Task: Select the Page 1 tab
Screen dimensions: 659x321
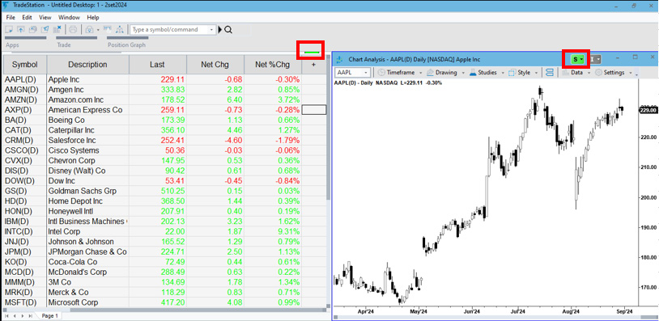Action: [50, 315]
